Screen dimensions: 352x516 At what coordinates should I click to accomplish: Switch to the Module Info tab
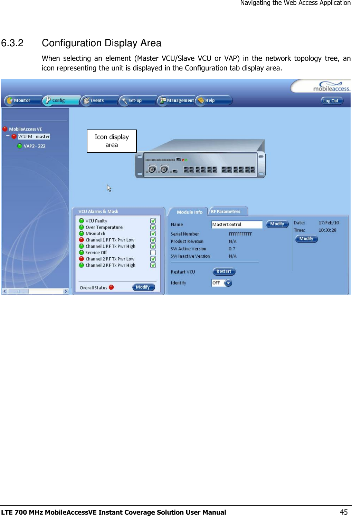coord(190,212)
